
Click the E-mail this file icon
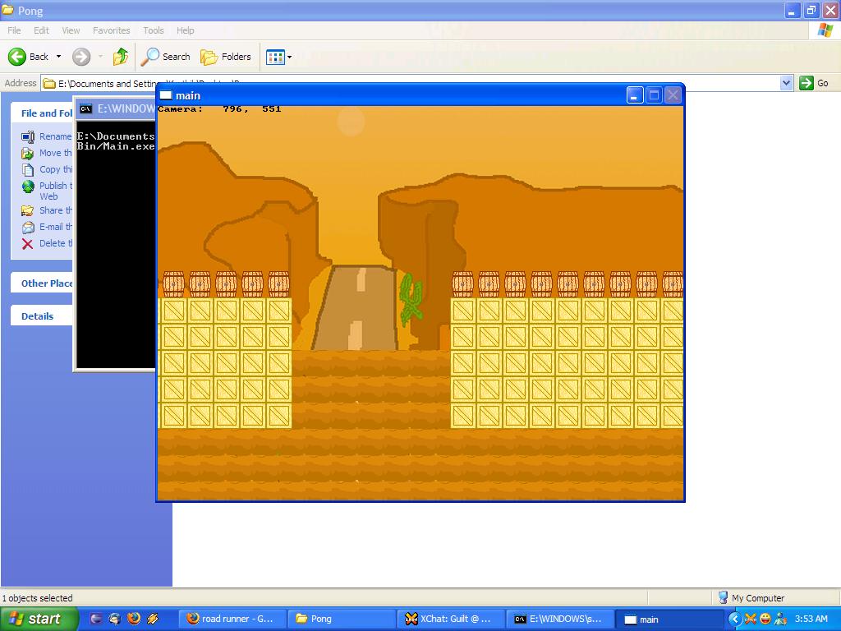pos(29,227)
